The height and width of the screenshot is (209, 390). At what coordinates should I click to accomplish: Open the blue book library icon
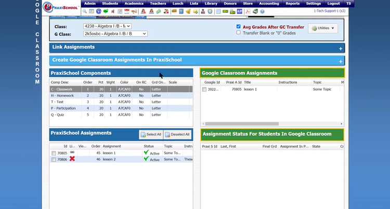181,11
